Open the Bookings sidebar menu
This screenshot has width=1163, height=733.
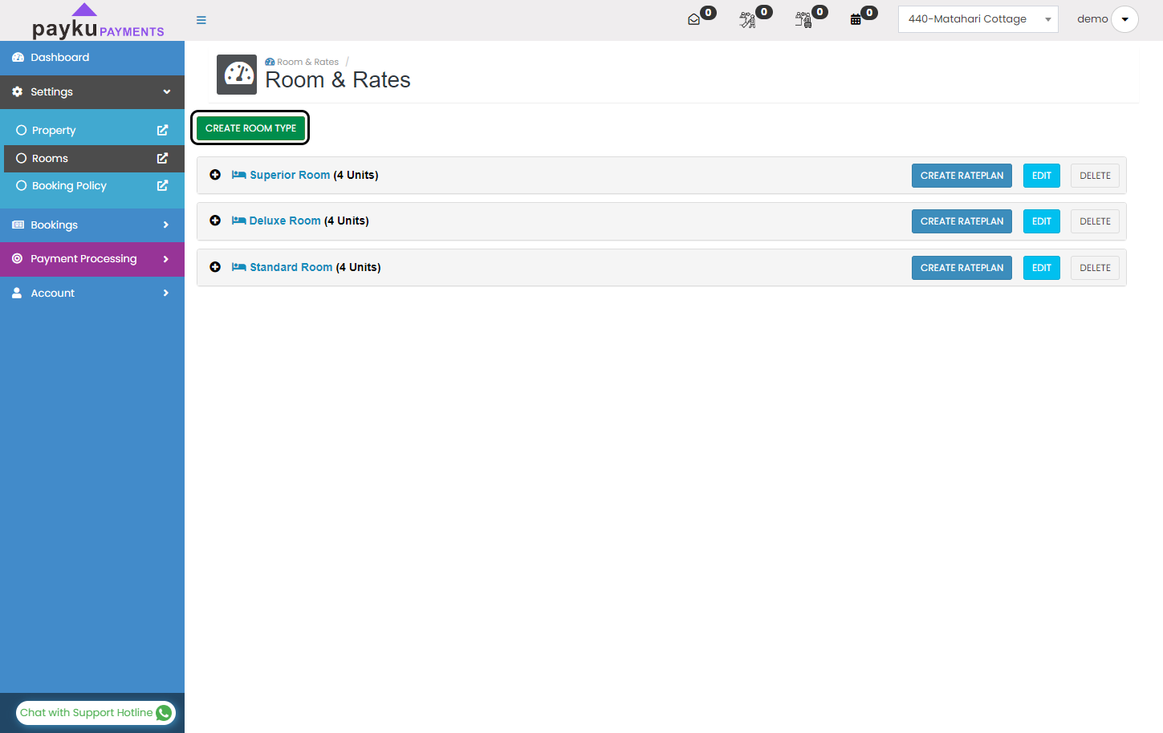92,225
